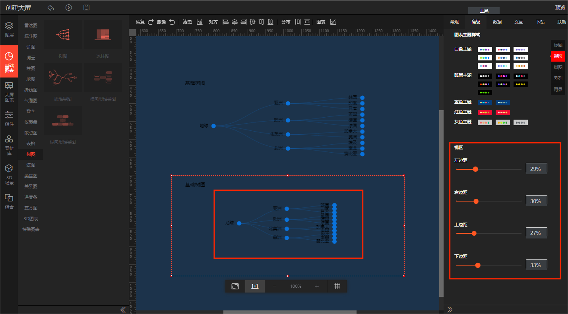568x314 pixels.
Task: Switch to the 数据 tab
Action: pyautogui.click(x=497, y=22)
